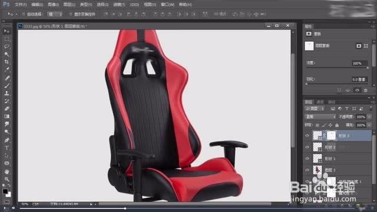Toggle Quick Mask mode icon

pos(6,201)
